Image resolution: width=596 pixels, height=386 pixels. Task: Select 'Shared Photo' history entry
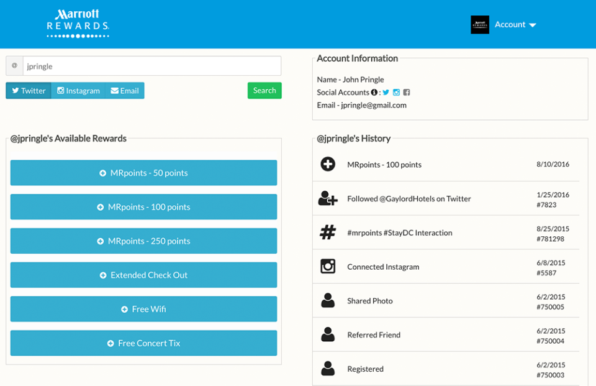[370, 301]
